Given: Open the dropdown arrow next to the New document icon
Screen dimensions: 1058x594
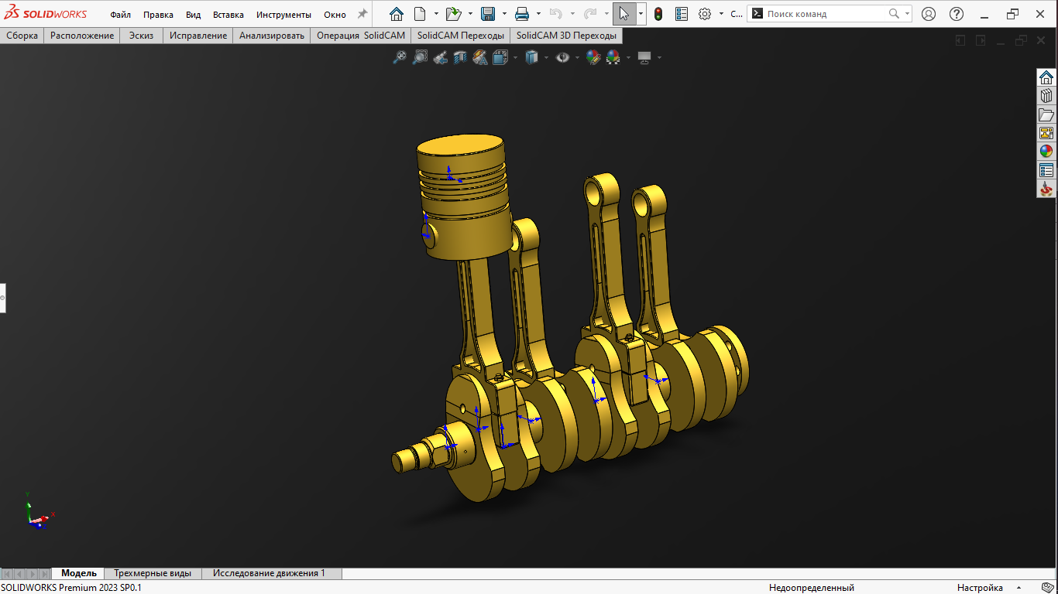Looking at the screenshot, I should pyautogui.click(x=436, y=14).
